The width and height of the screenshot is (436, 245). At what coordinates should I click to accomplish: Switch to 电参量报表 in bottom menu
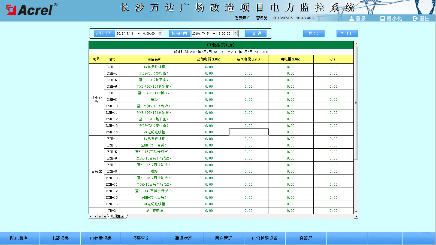(x=101, y=238)
